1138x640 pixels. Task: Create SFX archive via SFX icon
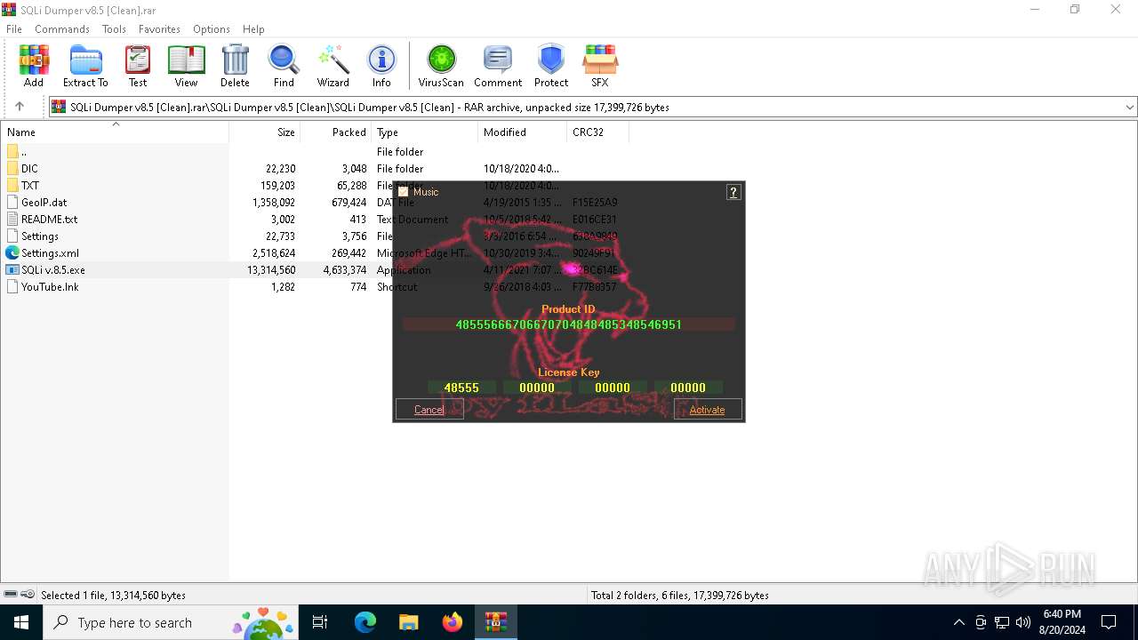[600, 67]
